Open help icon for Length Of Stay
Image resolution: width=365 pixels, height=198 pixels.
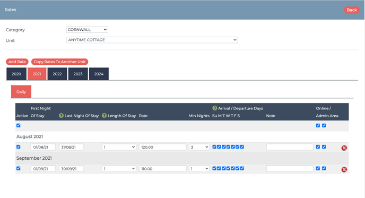[104, 116]
